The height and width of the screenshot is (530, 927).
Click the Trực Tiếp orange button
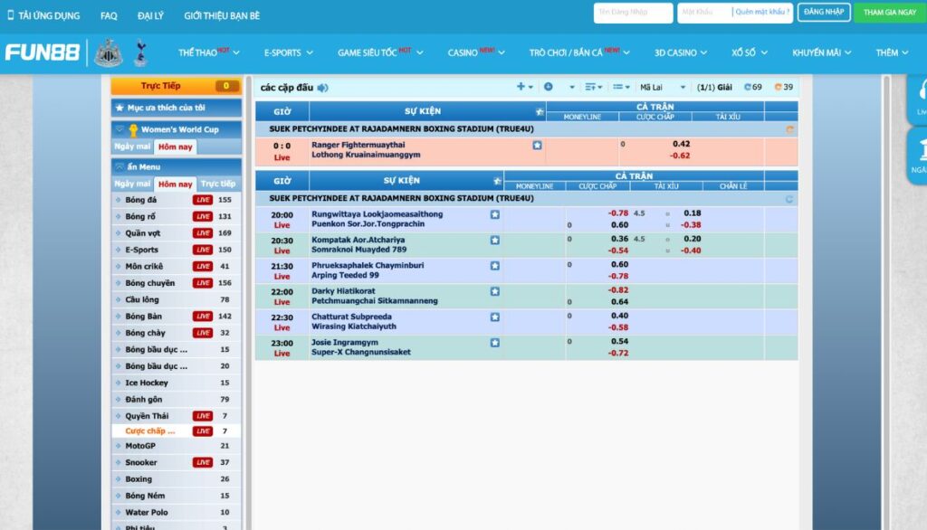tap(177, 86)
